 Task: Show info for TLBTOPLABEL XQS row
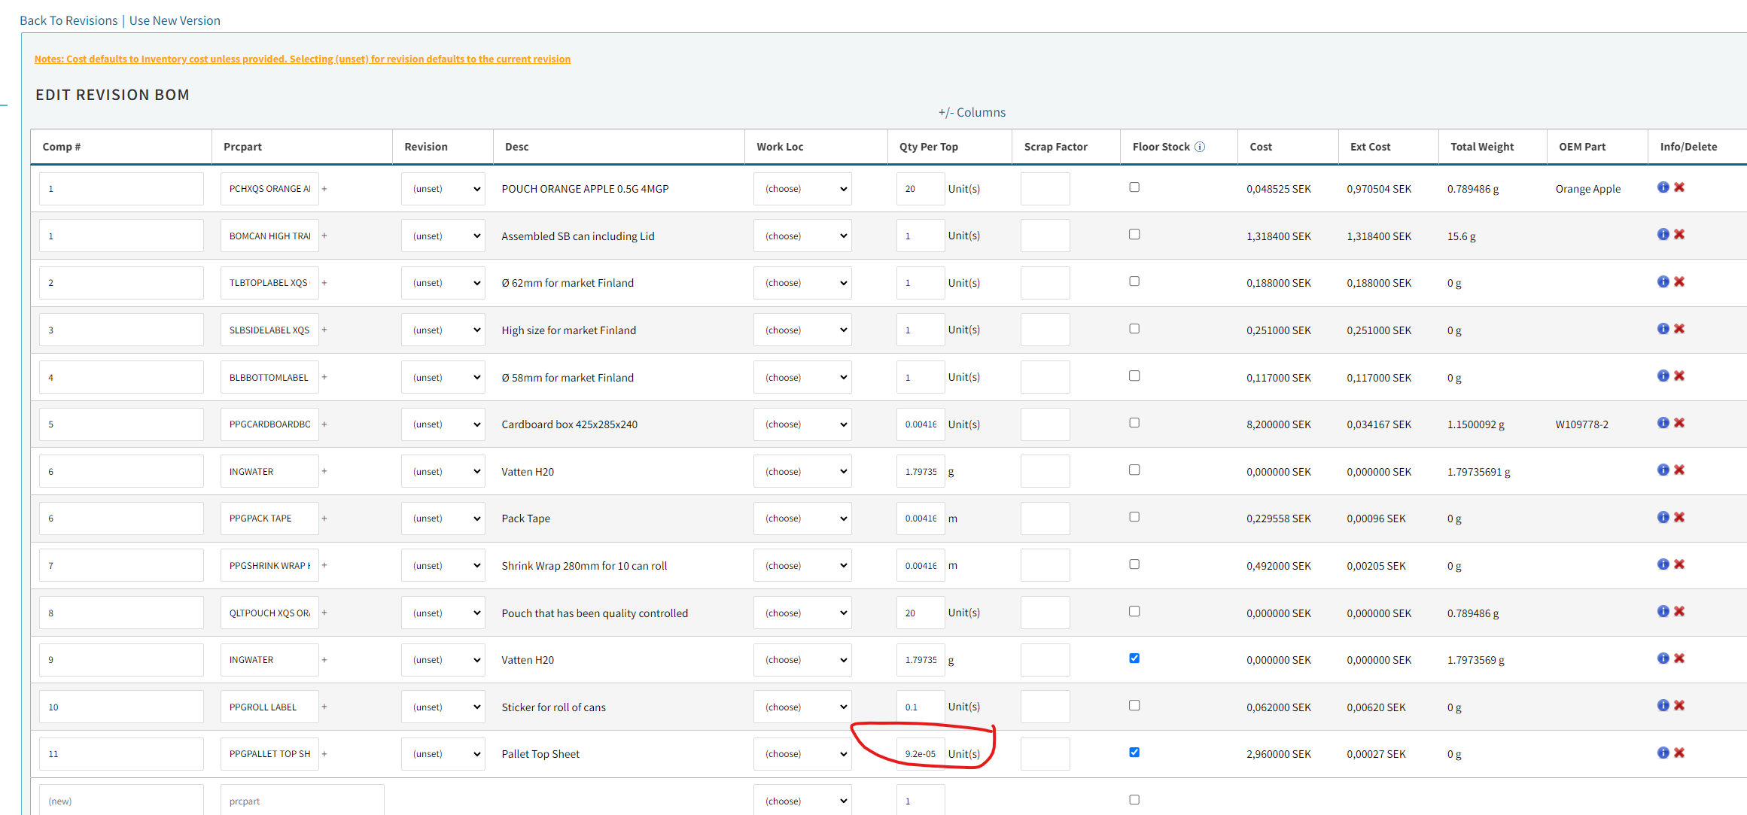click(x=1663, y=281)
